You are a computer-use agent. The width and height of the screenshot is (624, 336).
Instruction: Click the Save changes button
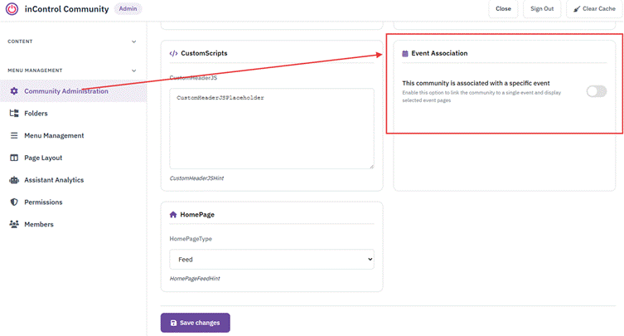click(196, 323)
